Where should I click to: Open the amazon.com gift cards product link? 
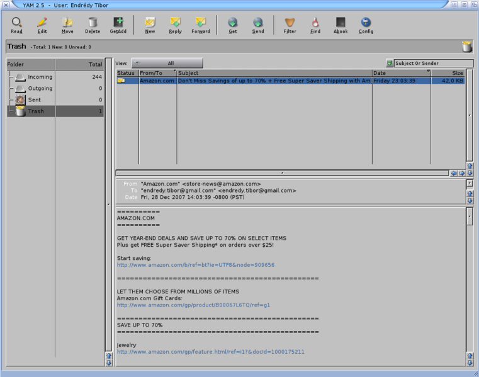tap(193, 305)
